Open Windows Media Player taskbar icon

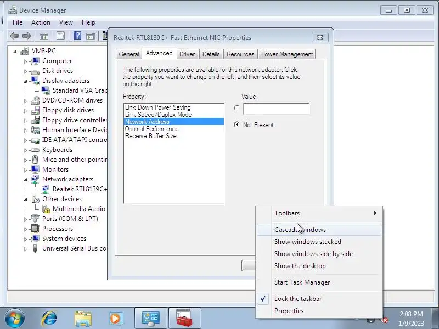tap(116, 319)
